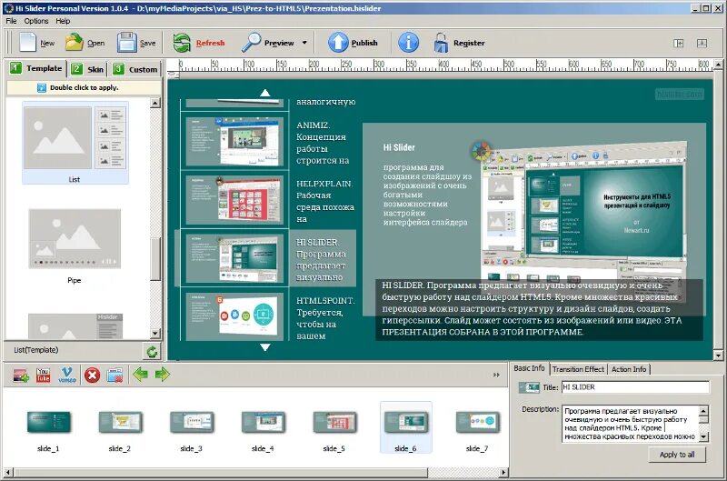Expand slide toolbar overflow chevron

[x=496, y=375]
